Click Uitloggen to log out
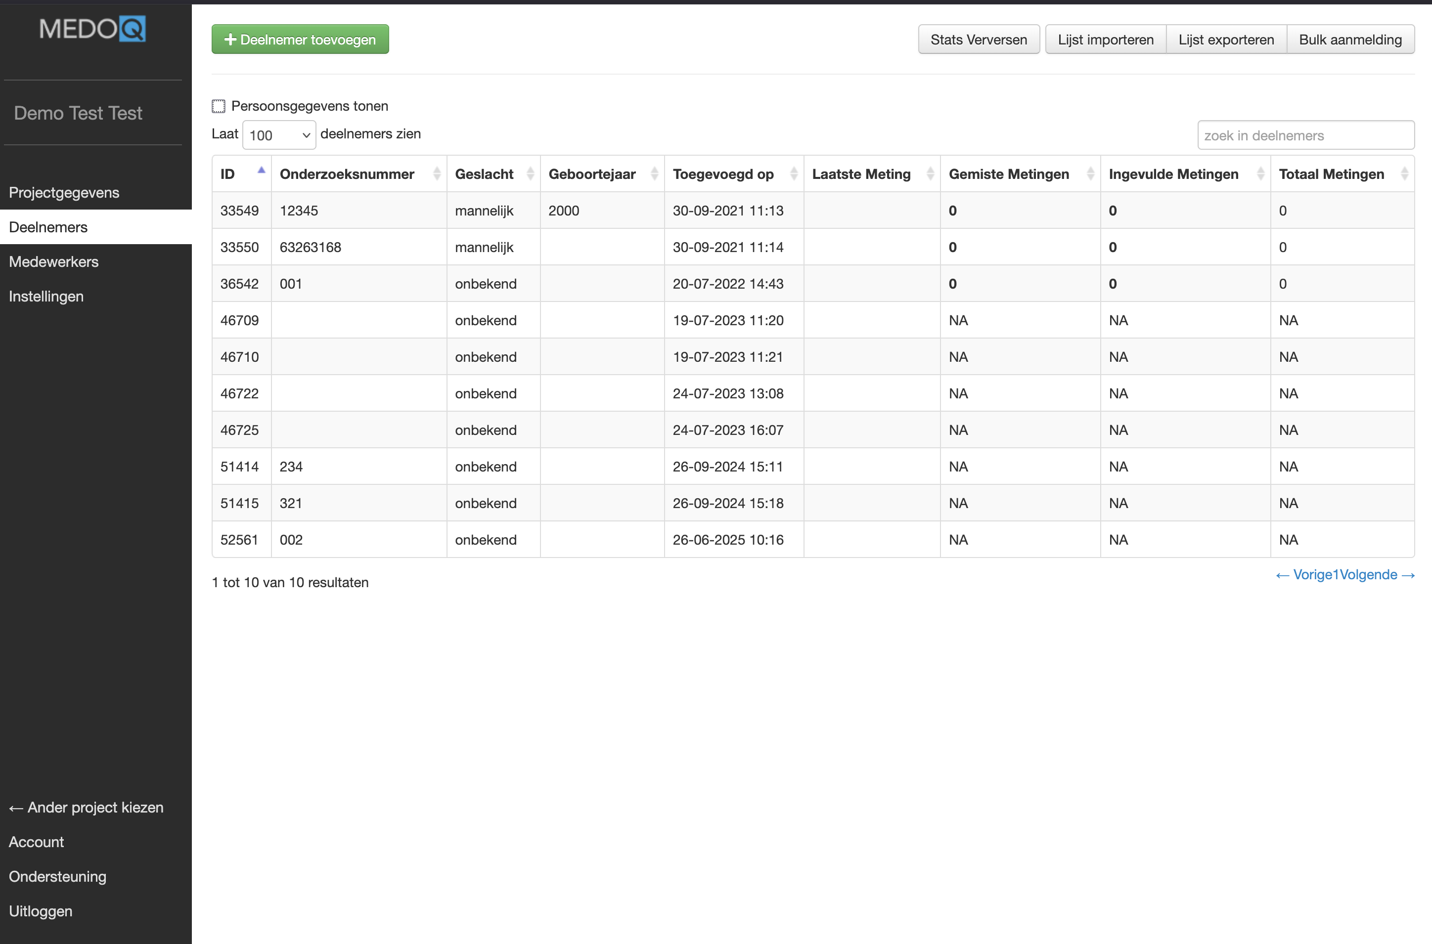This screenshot has width=1432, height=944. 41,911
